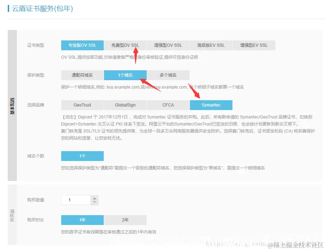Pick the 高级版EV SSL certificate type

point(211,45)
